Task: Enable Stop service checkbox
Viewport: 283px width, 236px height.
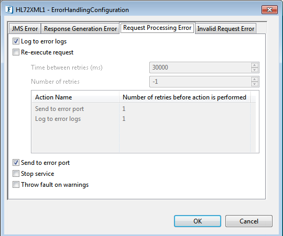Action: [x=16, y=174]
